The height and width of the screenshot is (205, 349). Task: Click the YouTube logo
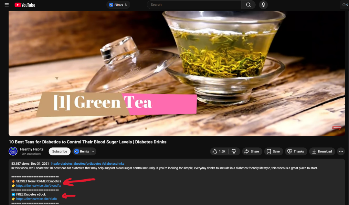pyautogui.click(x=25, y=5)
